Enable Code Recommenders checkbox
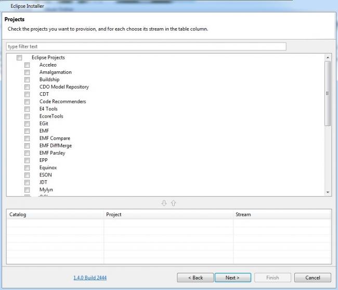This screenshot has width=338, height=290. coord(27,102)
